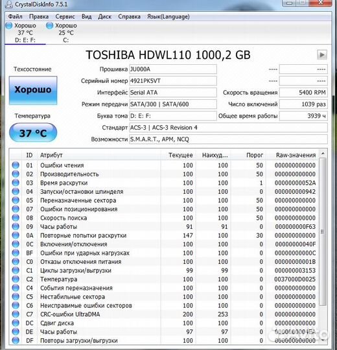Click the status icon for Производительность
This screenshot has height=350, width=337.
pos(16,174)
